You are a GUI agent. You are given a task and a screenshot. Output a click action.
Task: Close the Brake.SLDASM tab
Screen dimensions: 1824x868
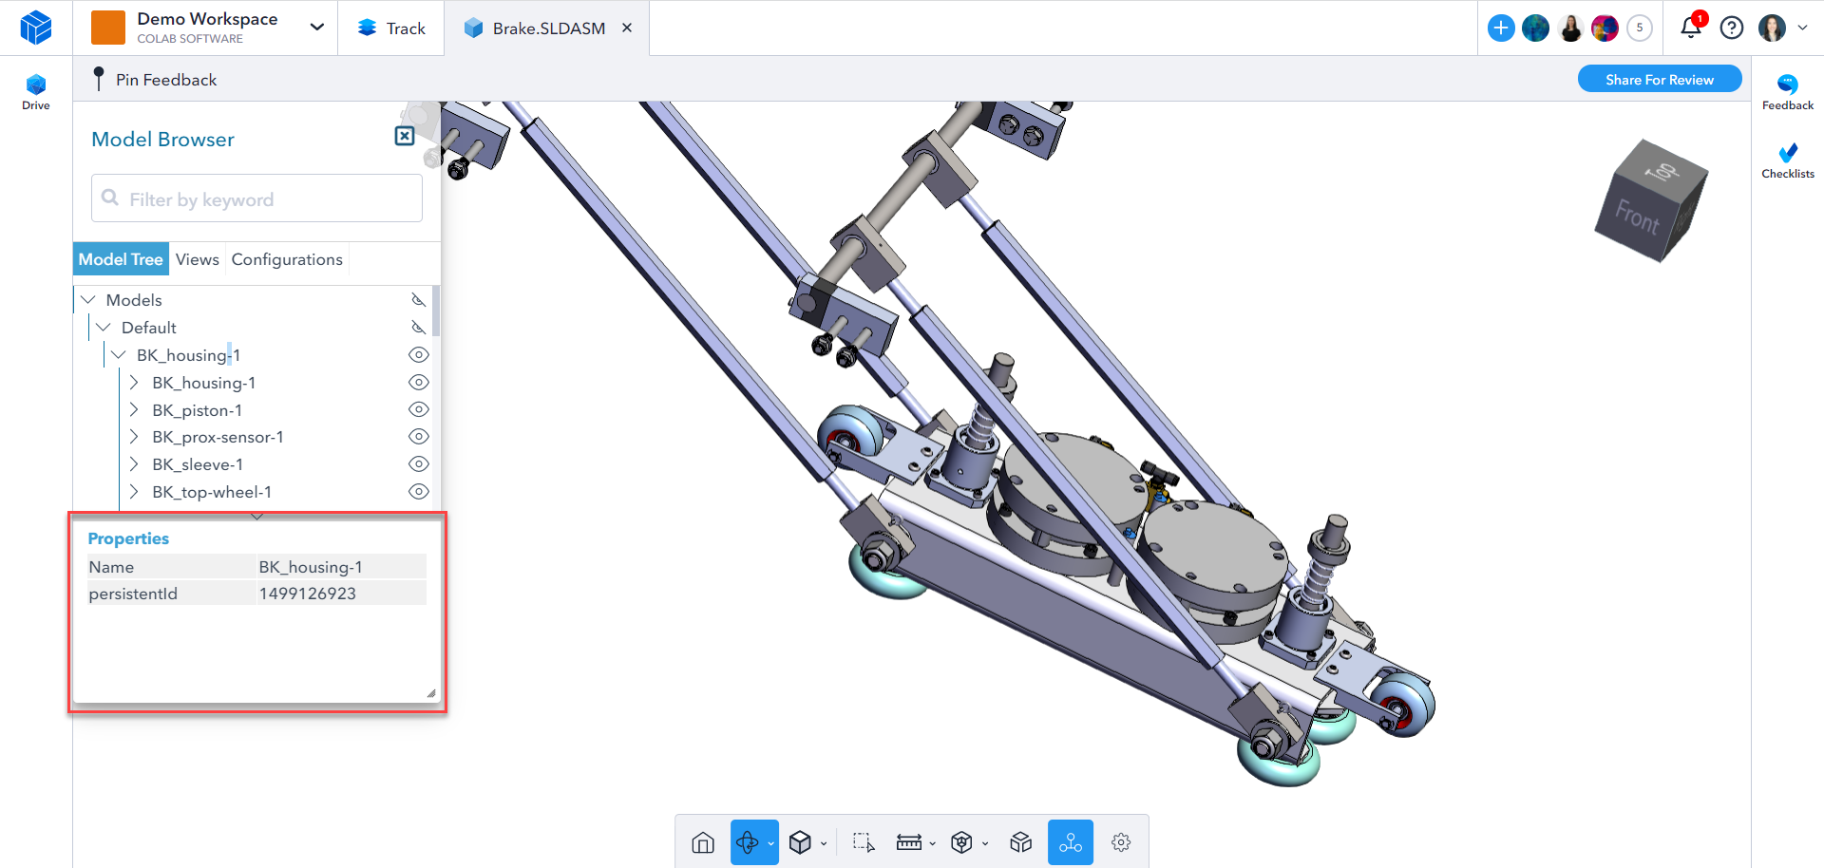click(627, 28)
